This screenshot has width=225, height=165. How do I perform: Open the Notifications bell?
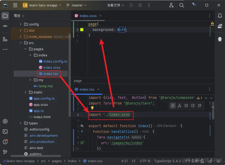[220, 16]
